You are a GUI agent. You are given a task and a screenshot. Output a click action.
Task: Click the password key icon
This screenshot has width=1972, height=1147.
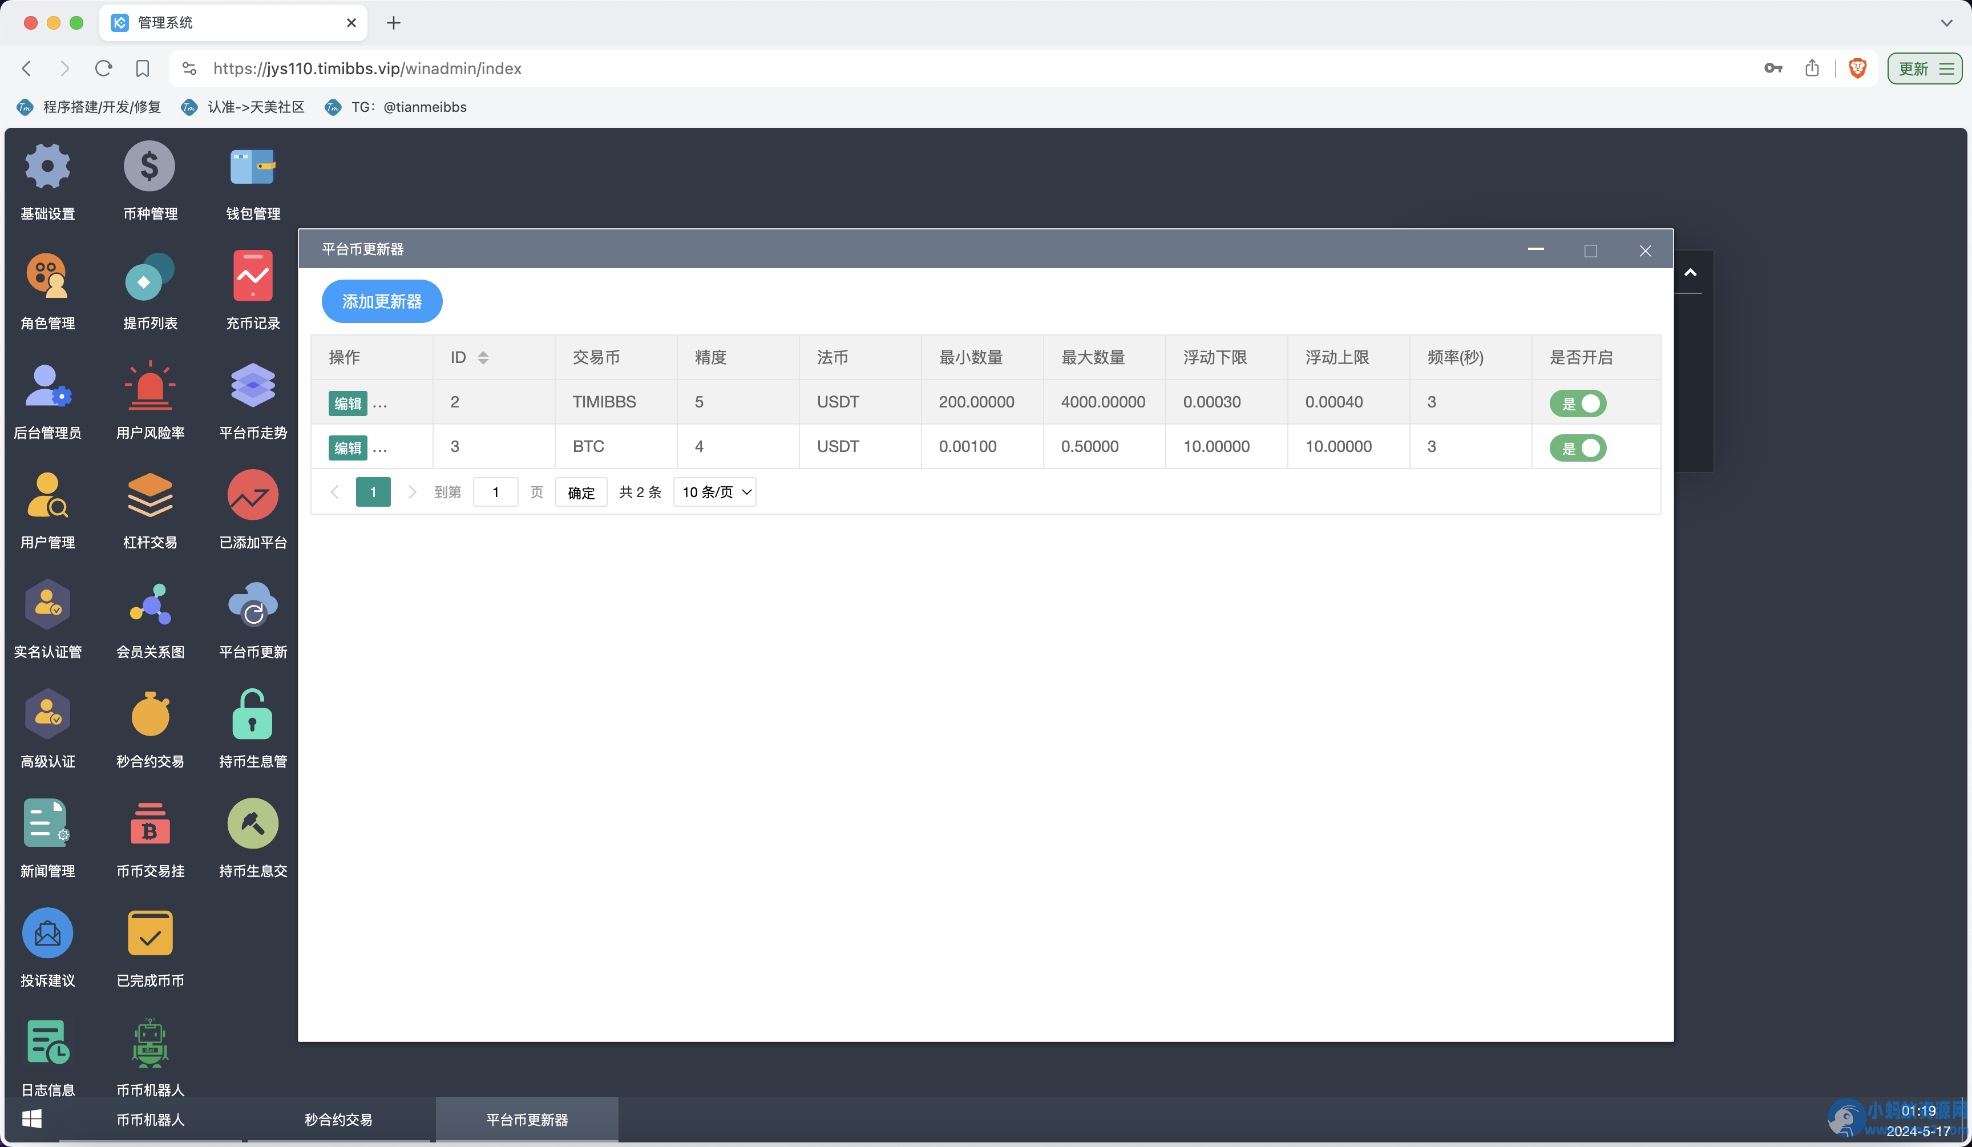coord(1772,69)
